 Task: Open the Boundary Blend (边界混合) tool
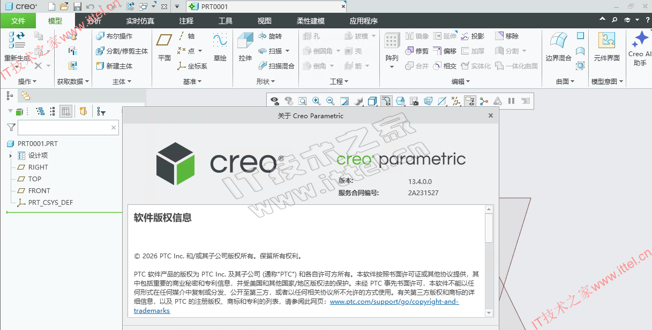(558, 47)
